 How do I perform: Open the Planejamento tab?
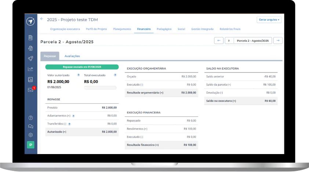pyautogui.click(x=122, y=29)
